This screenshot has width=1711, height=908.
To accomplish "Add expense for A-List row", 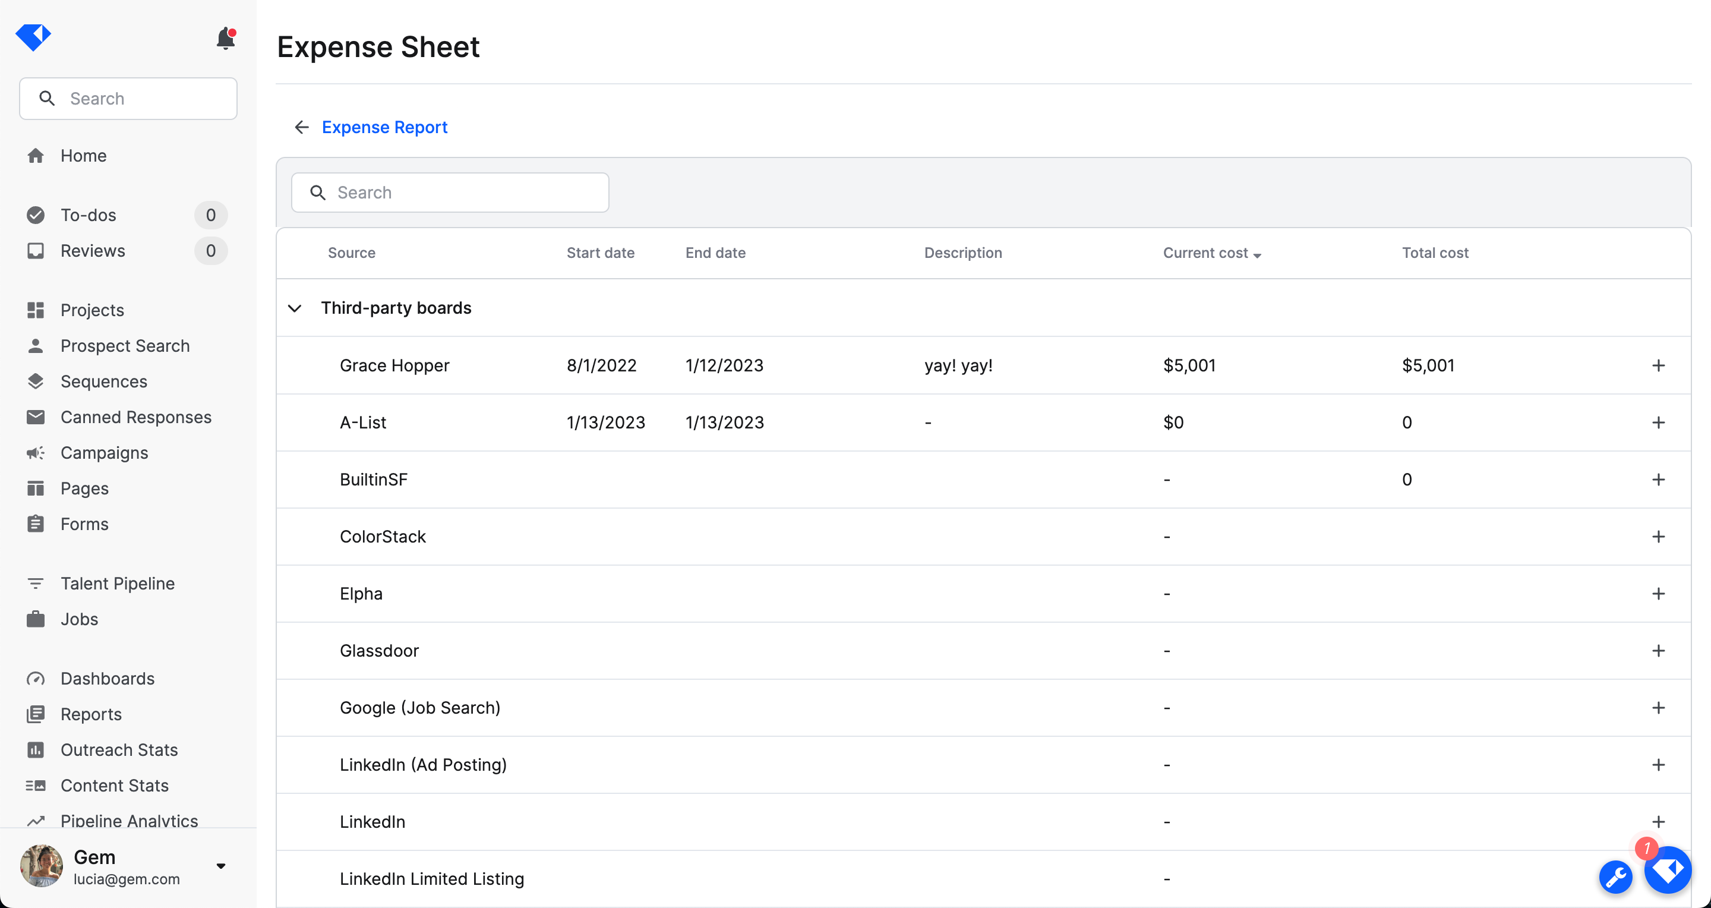I will point(1659,423).
